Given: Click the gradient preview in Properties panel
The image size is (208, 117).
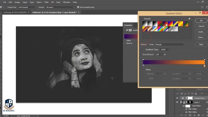Looking at the screenshot, I should tap(131, 36).
